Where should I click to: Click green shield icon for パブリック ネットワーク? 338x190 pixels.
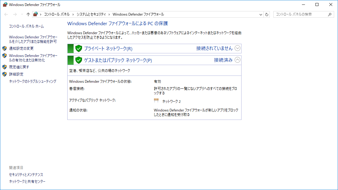[x=79, y=60]
